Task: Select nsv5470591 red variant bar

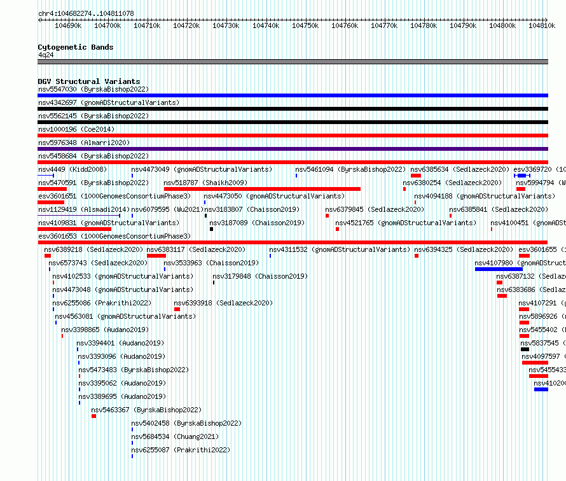Action: (x=52, y=189)
